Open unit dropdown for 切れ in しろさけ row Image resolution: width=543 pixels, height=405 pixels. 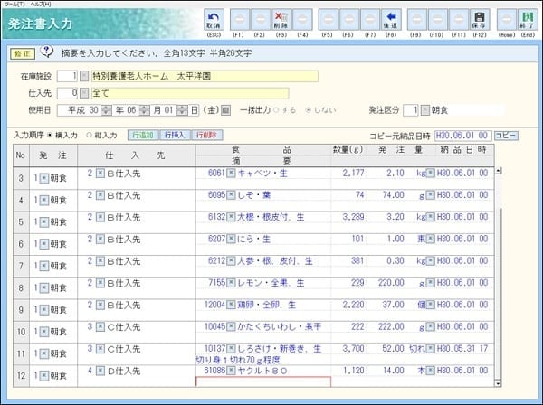(431, 349)
